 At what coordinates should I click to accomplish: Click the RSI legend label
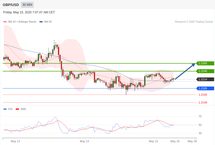coord(10,109)
